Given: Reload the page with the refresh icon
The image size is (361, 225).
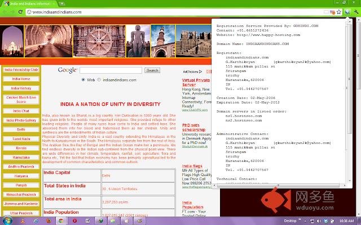Looking at the screenshot, I should (x=20, y=12).
